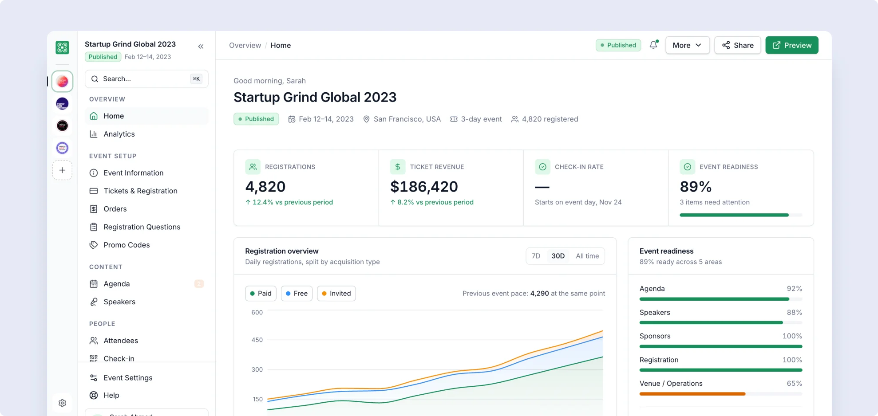Collapse the sidebar with the double chevron
Screen dimensions: 878x416
coord(201,46)
